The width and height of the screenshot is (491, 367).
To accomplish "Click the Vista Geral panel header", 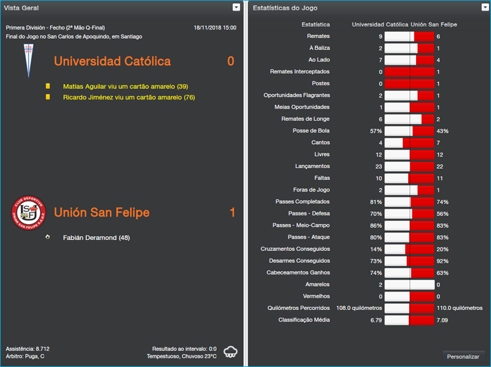I will [x=21, y=7].
